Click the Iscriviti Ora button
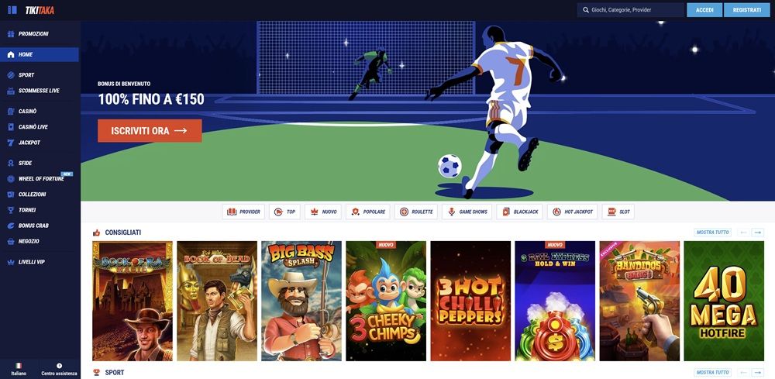 click(150, 131)
